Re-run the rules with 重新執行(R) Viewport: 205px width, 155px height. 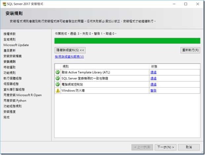point(190,50)
